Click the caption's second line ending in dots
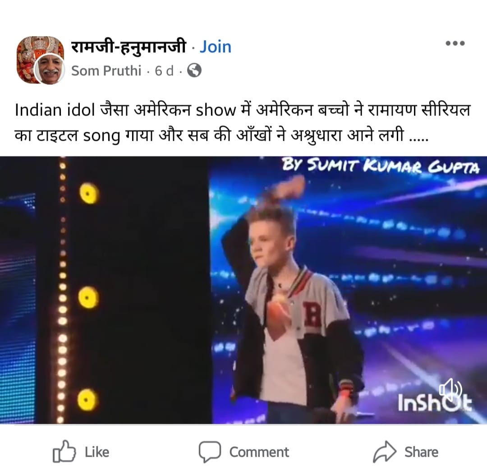 [x=222, y=136]
